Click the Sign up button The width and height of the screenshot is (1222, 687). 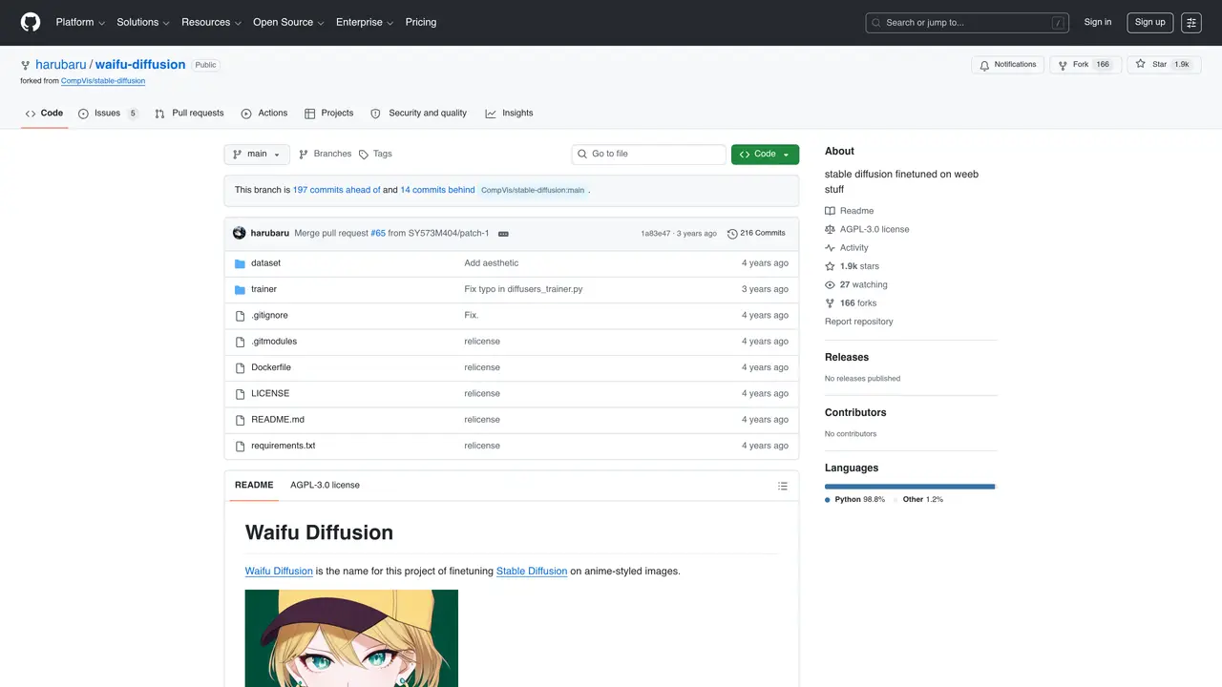[x=1150, y=22]
